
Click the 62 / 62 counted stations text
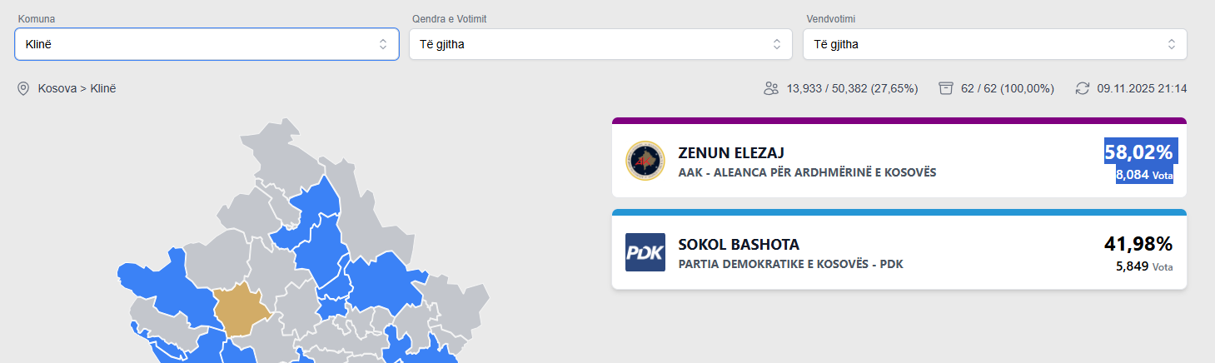pyautogui.click(x=1008, y=88)
